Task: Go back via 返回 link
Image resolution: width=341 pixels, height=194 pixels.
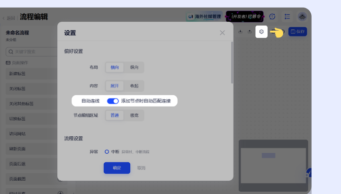Action: pyautogui.click(x=9, y=18)
